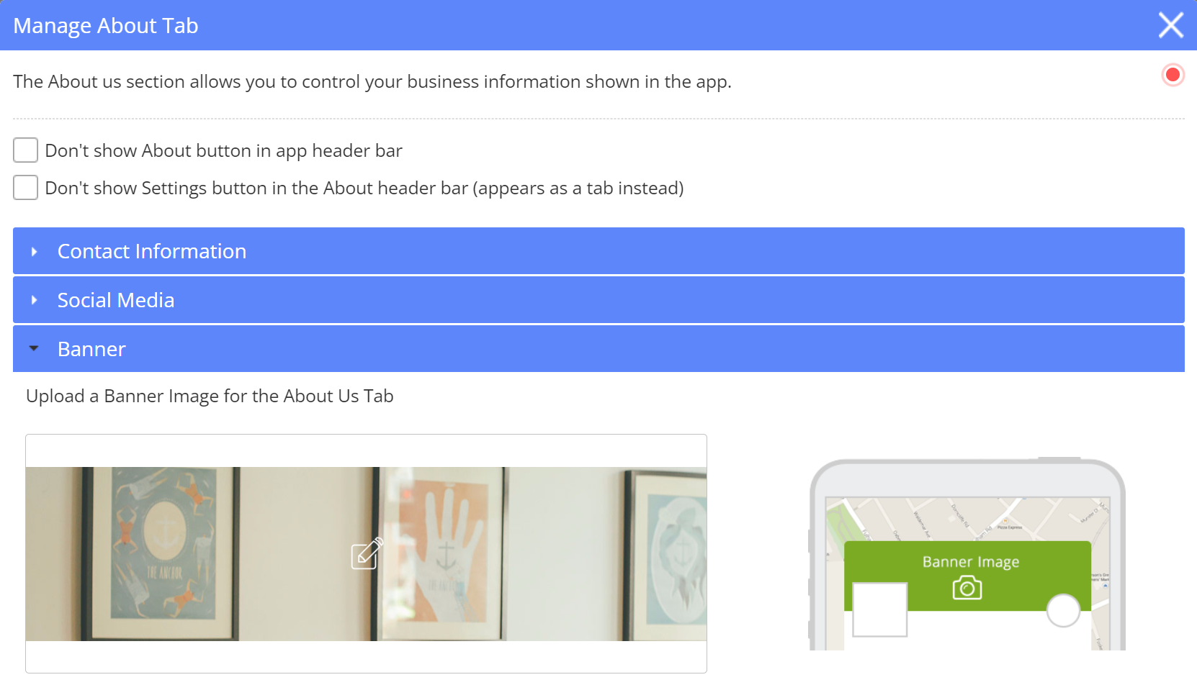Click the "Don't show Settings button" label text
Viewport: 1197px width, 685px height.
click(x=364, y=189)
